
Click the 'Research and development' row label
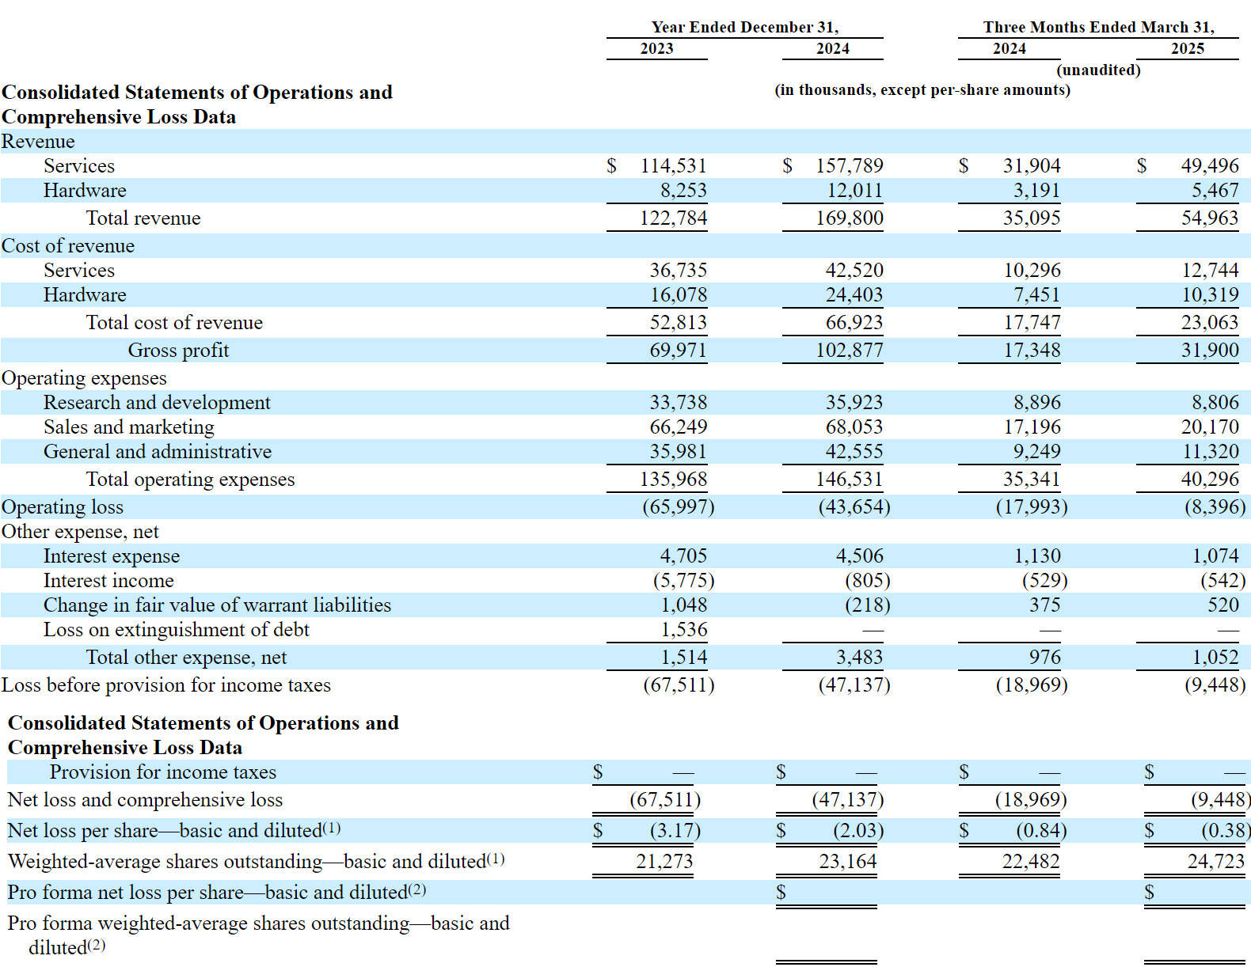[x=157, y=403]
